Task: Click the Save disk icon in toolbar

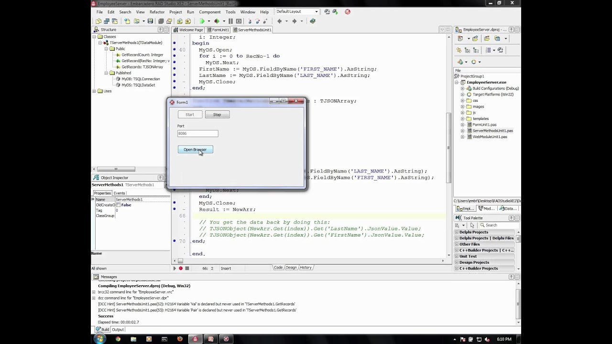Action: (x=150, y=21)
